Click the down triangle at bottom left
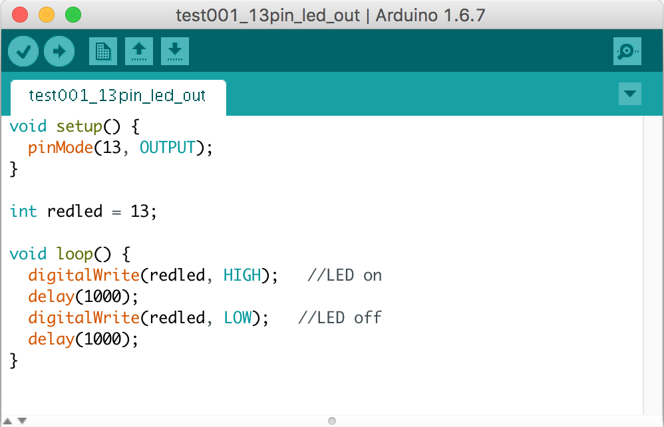Screen dimensions: 664x427 22,420
